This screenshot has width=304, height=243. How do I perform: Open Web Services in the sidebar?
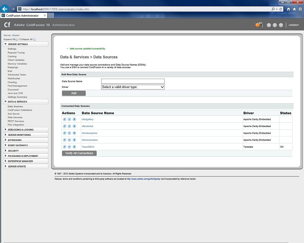(15, 118)
